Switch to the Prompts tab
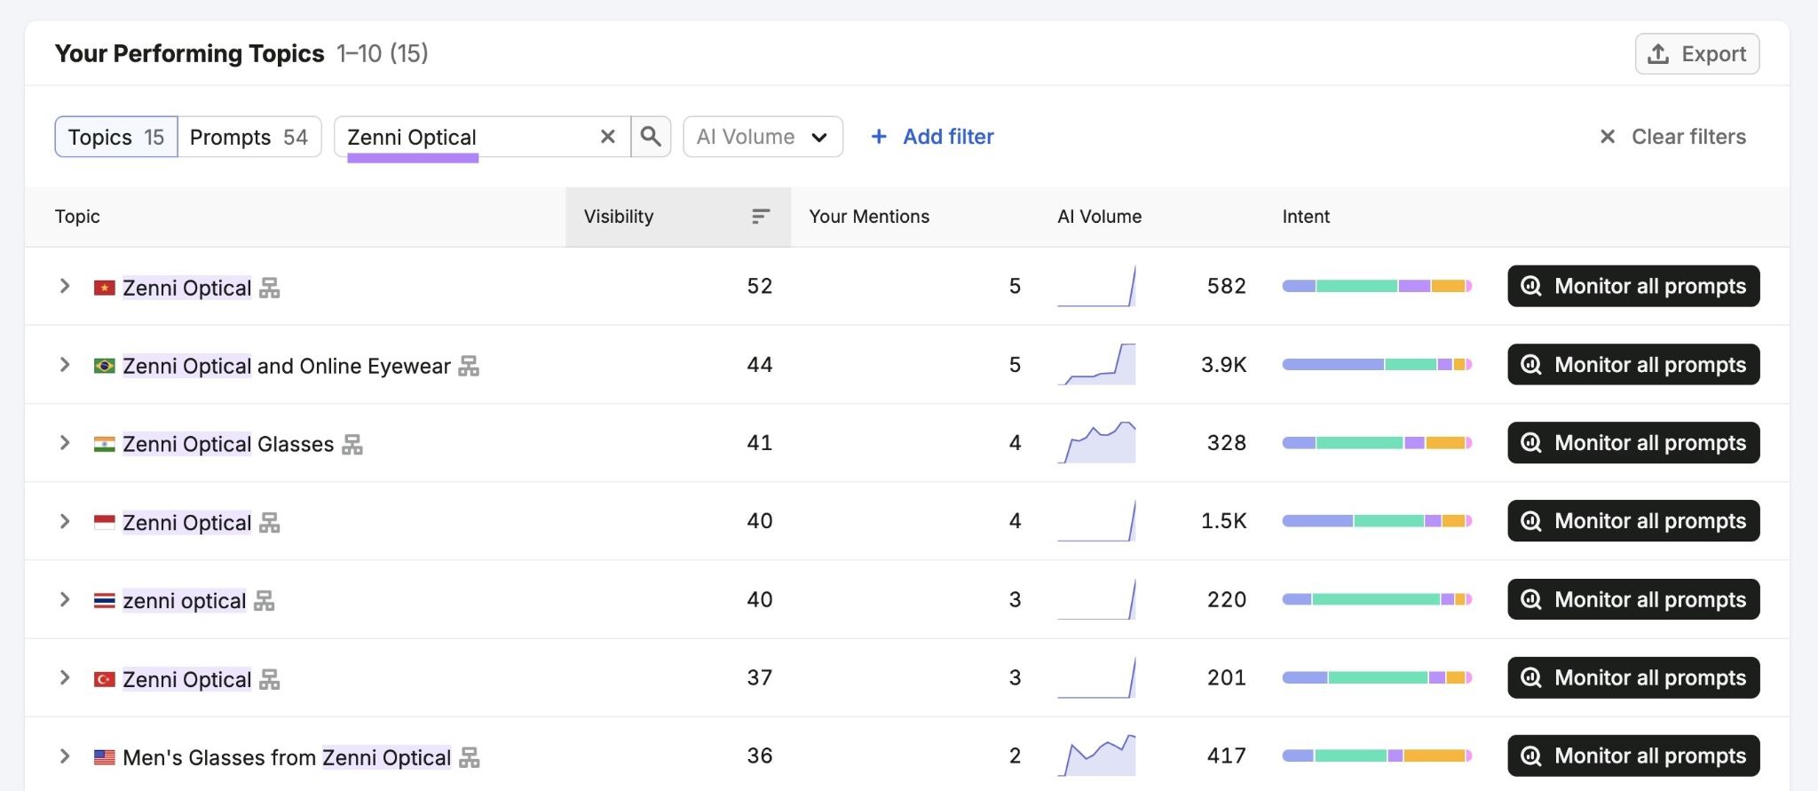Viewport: 1818px width, 791px height. (x=249, y=137)
